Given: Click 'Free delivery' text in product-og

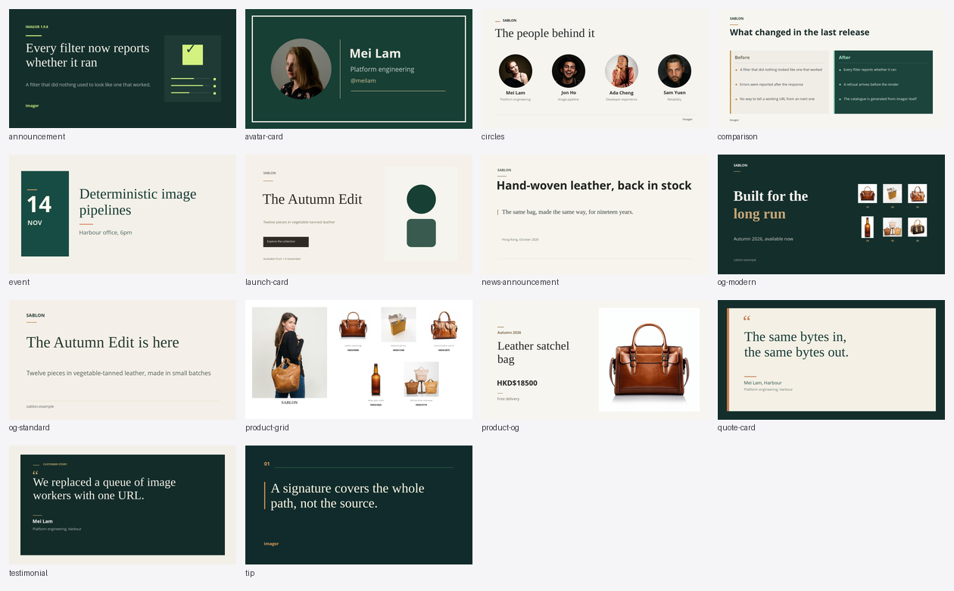Looking at the screenshot, I should pyautogui.click(x=508, y=399).
